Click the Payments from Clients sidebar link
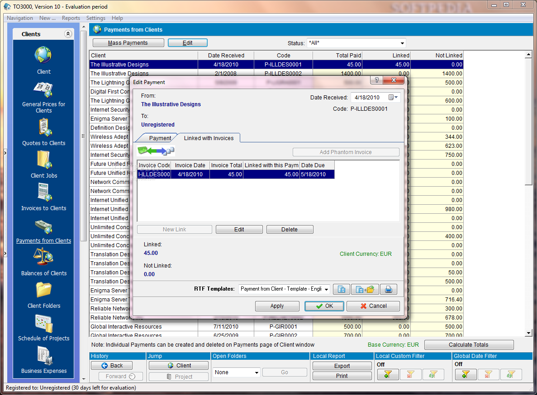537x395 pixels. (44, 241)
